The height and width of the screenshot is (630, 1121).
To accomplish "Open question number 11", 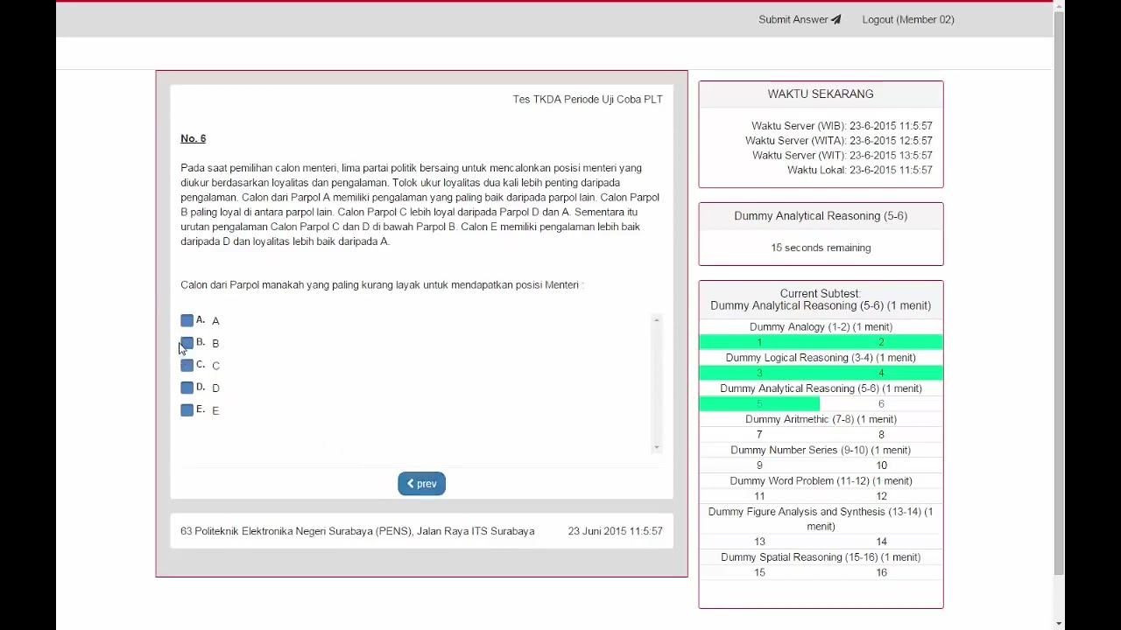I will coord(759,496).
